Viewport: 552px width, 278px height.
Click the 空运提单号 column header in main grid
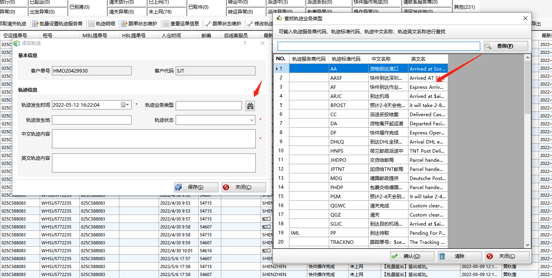(20, 35)
